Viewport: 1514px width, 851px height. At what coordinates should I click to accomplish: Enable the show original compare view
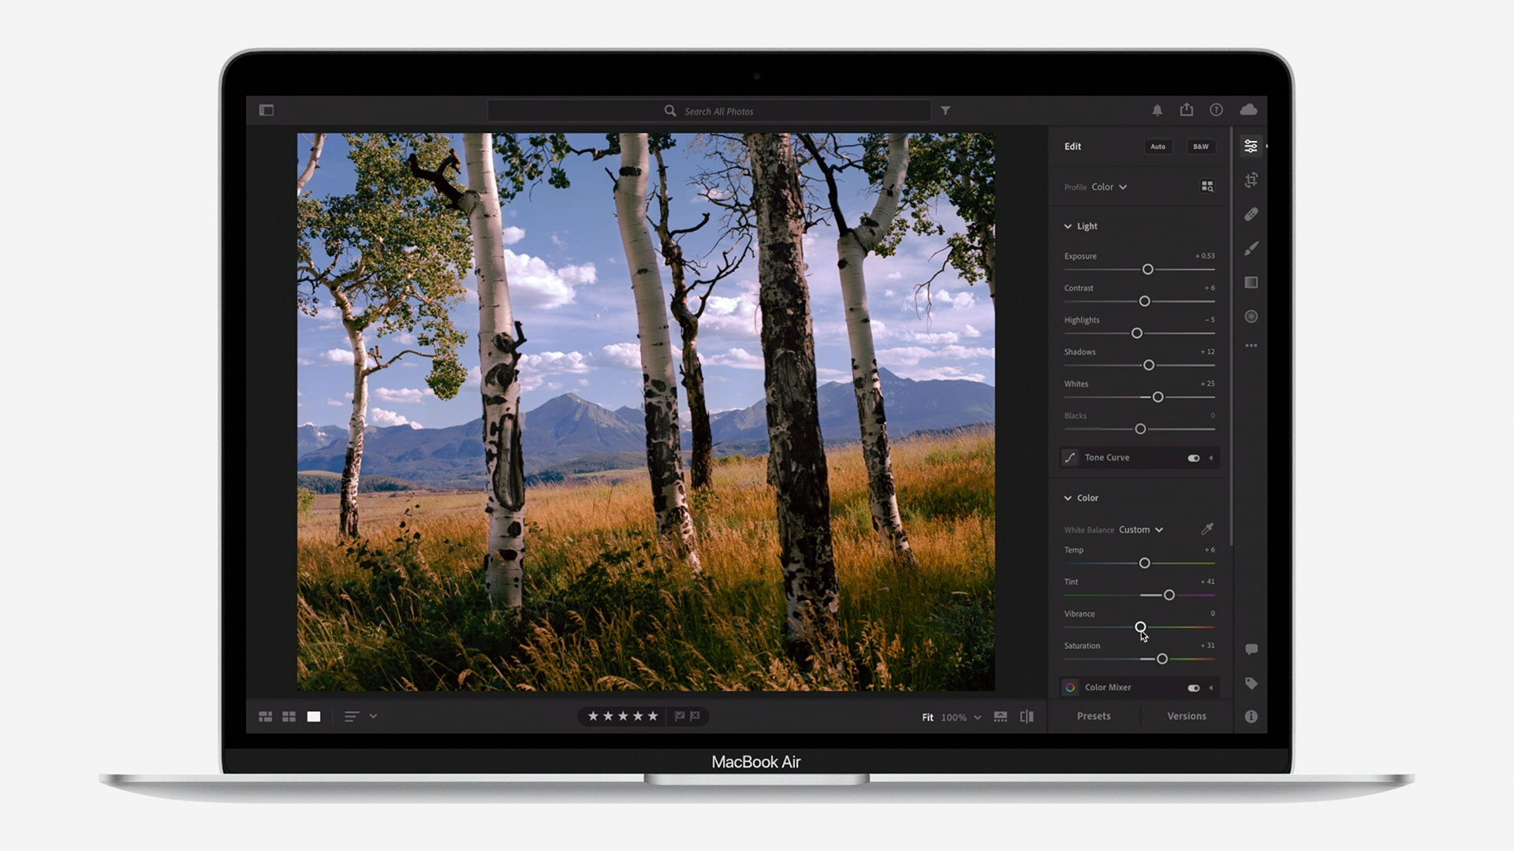(x=1027, y=716)
